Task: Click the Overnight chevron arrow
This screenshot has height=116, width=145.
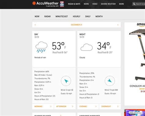Action: click(118, 107)
